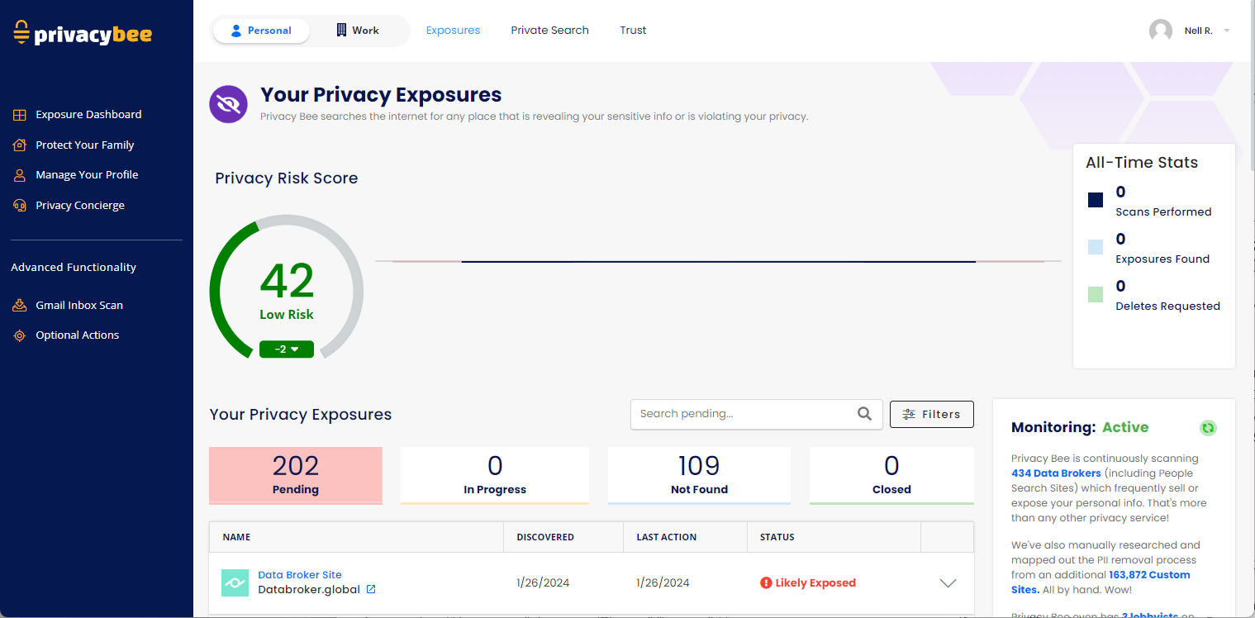Go to Exposure Dashboard
The height and width of the screenshot is (618, 1255).
click(x=88, y=115)
